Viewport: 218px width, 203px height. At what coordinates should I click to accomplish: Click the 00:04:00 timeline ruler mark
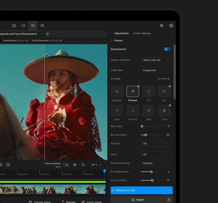(66, 174)
